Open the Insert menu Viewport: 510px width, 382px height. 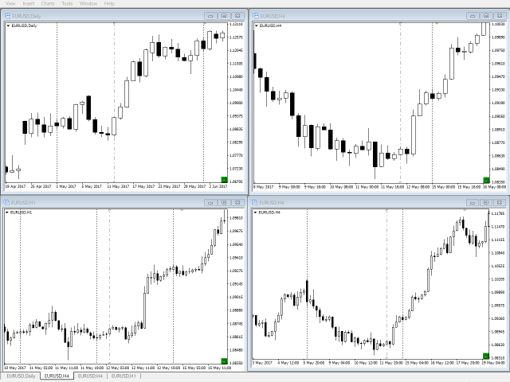pyautogui.click(x=29, y=3)
